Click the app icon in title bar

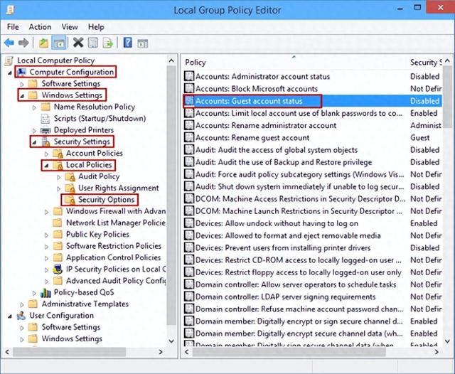click(x=11, y=10)
